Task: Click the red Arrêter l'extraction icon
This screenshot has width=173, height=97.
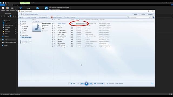Action: (52, 17)
